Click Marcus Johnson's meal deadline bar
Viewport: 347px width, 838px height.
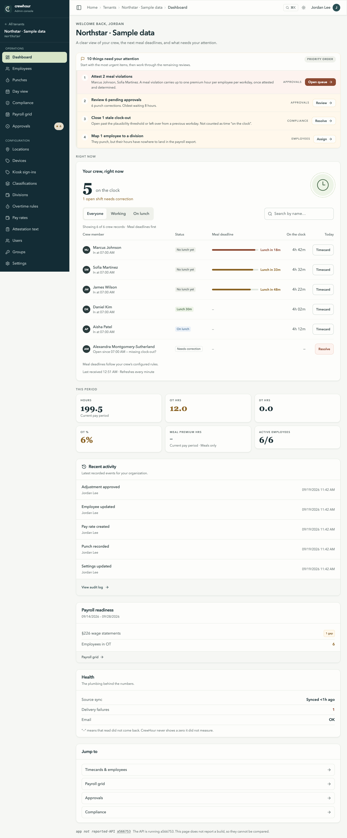pos(235,250)
